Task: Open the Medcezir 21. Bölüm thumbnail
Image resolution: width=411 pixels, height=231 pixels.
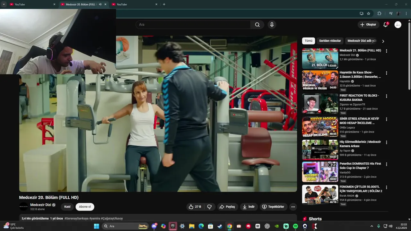Action: click(x=320, y=58)
